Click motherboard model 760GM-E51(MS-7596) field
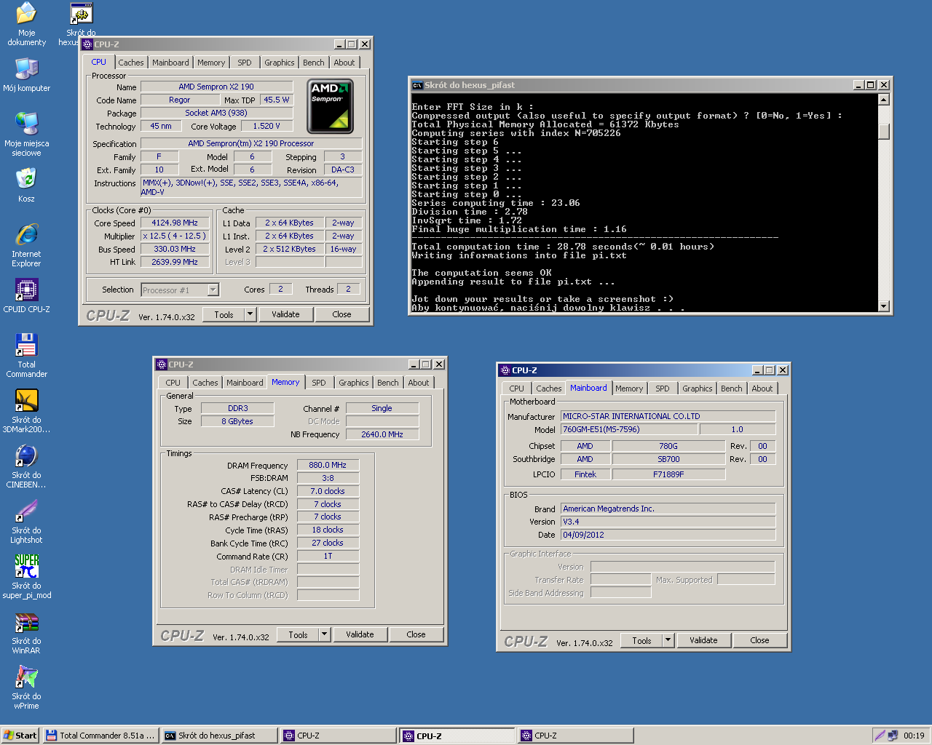The height and width of the screenshot is (745, 932). (629, 429)
